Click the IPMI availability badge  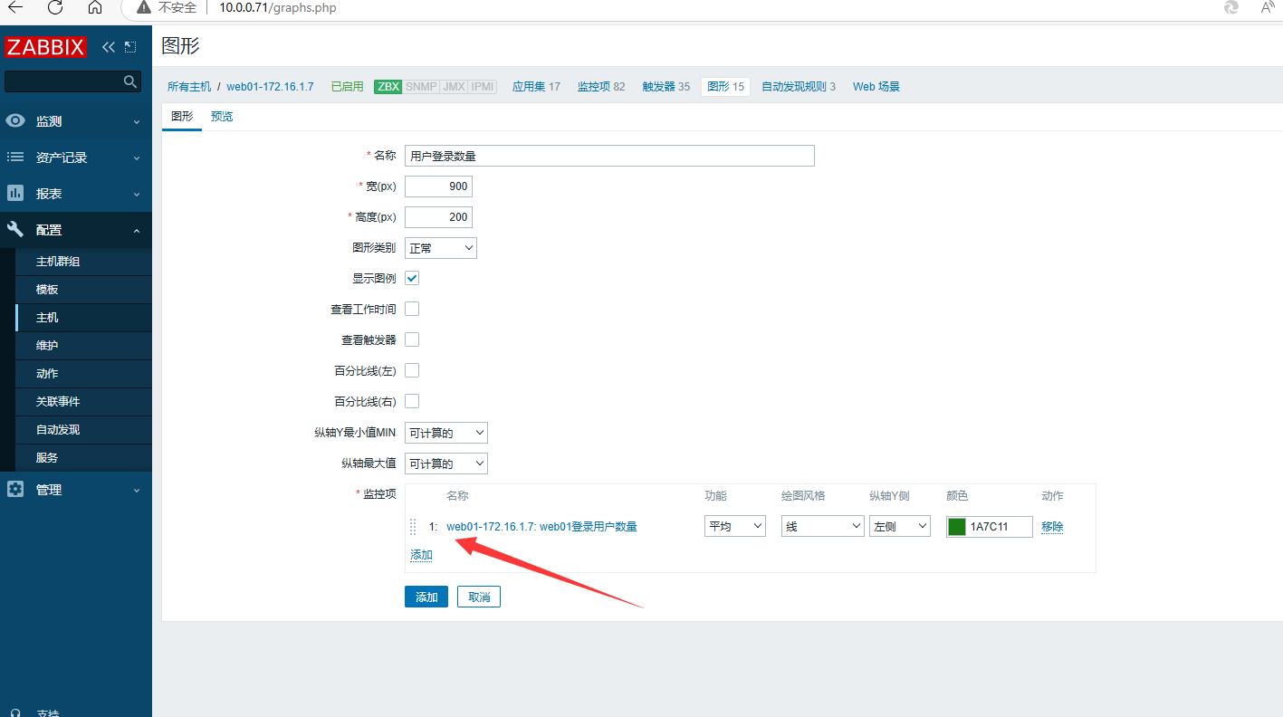coord(483,87)
